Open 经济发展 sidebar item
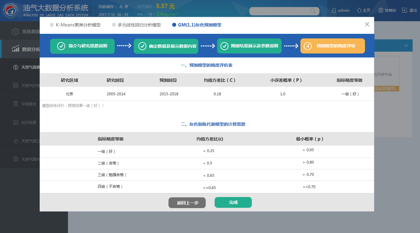The image size is (420, 233). 20,122
